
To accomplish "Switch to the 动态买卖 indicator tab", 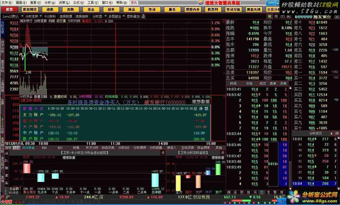I will [x=108, y=148].
